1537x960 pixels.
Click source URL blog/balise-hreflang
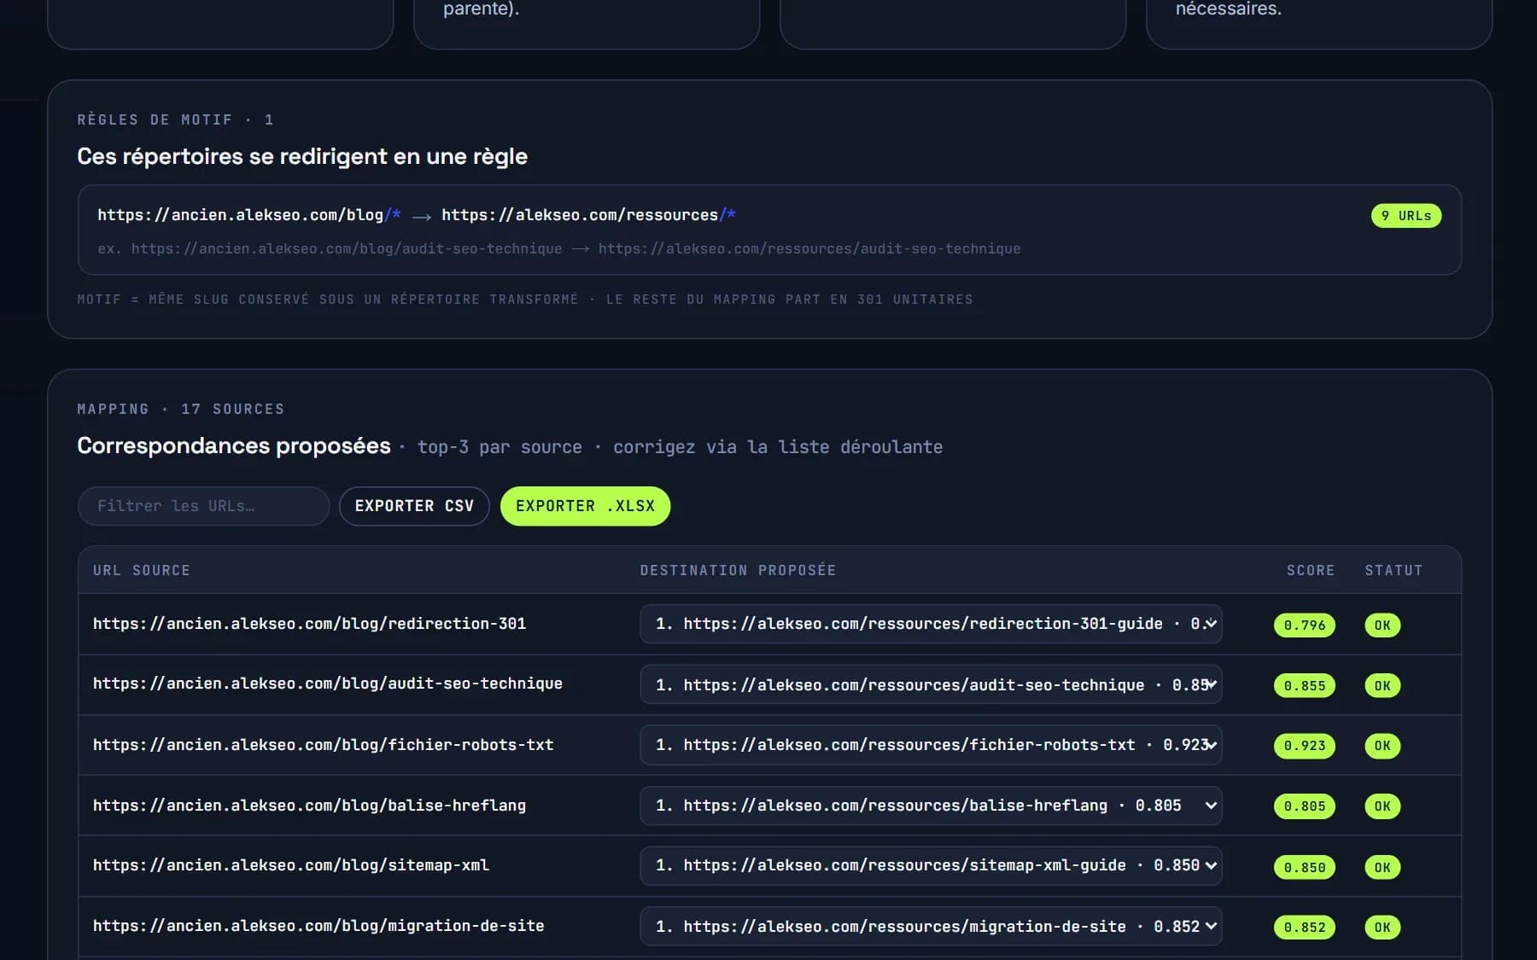point(309,806)
